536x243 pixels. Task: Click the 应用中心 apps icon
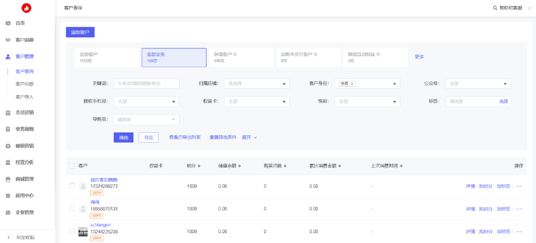(x=8, y=196)
